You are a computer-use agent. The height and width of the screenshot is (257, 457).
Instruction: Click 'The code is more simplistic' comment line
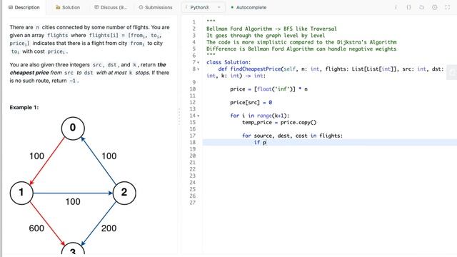pyautogui.click(x=301, y=42)
